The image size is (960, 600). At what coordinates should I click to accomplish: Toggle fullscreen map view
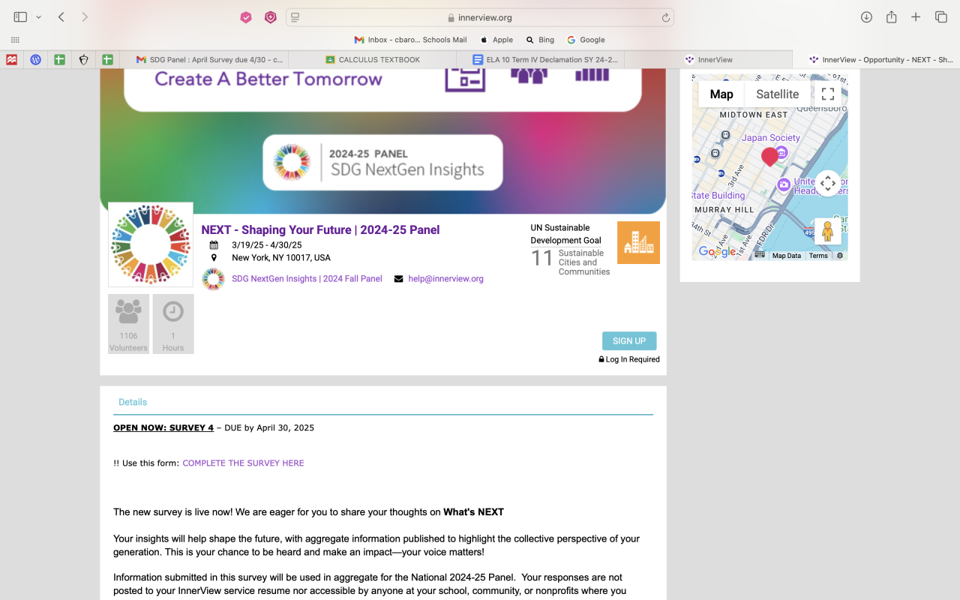coord(828,94)
